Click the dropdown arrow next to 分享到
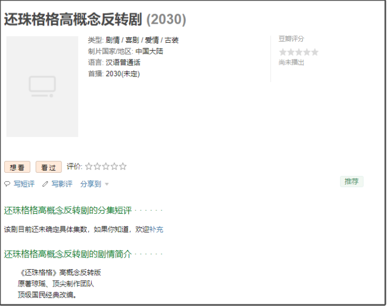The image size is (388, 306). [107, 185]
